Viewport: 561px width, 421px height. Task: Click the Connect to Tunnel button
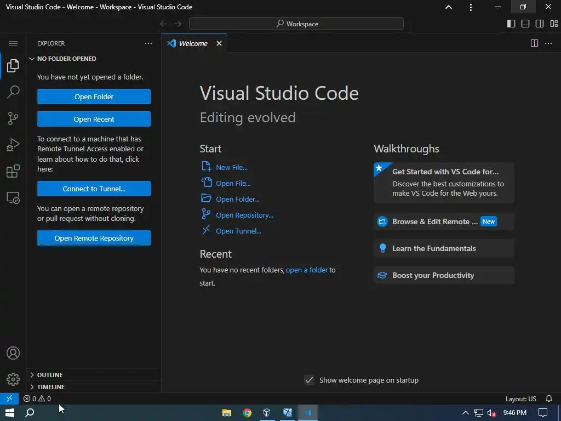click(94, 189)
